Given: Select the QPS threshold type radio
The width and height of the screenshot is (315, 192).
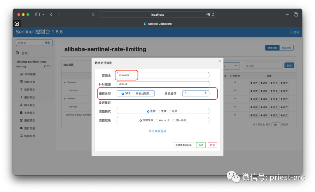Looking at the screenshot, I should [123, 94].
